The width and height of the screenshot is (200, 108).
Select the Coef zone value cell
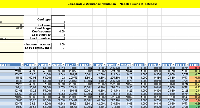click(x=58, y=25)
